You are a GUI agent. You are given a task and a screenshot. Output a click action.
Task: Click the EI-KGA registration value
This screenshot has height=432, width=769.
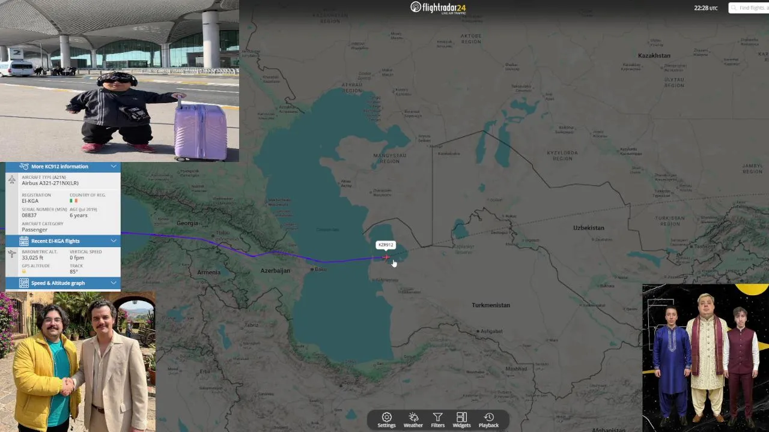(30, 201)
